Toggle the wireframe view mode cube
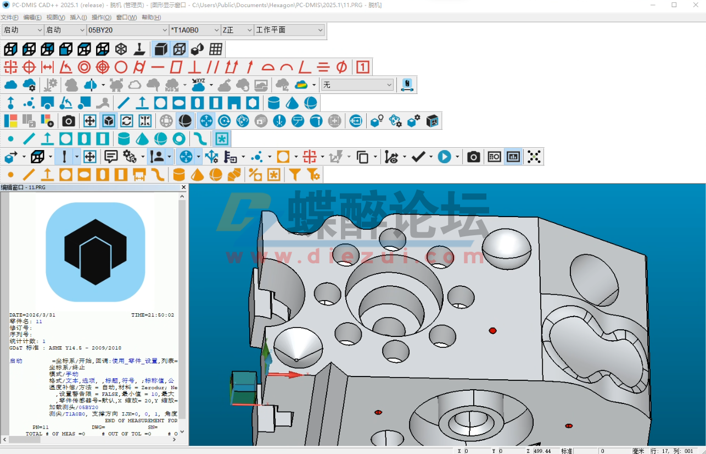The width and height of the screenshot is (706, 454). pyautogui.click(x=180, y=49)
